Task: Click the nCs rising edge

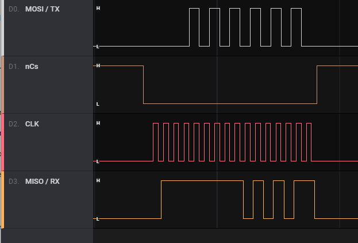Action: pyautogui.click(x=317, y=85)
